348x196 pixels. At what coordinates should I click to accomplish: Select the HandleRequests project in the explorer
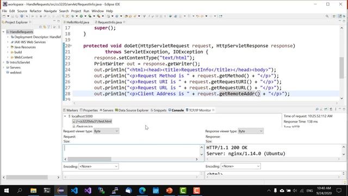point(20,32)
